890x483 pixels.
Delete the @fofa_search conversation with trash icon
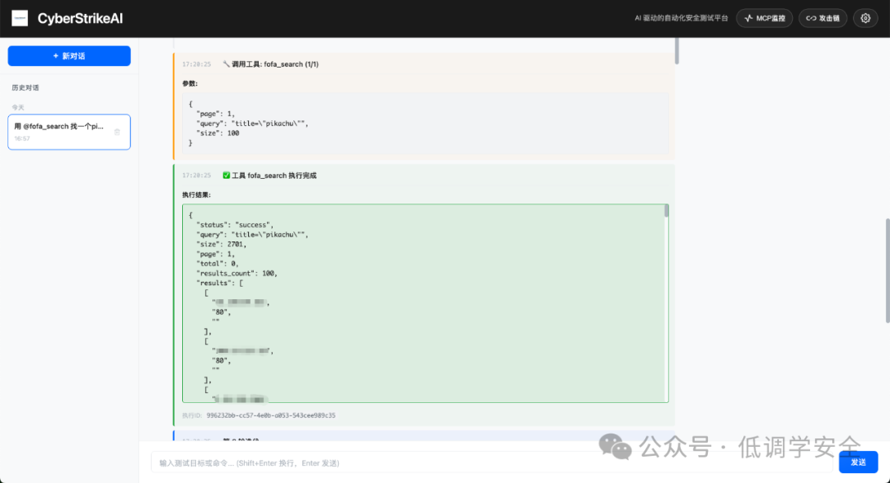pos(117,132)
